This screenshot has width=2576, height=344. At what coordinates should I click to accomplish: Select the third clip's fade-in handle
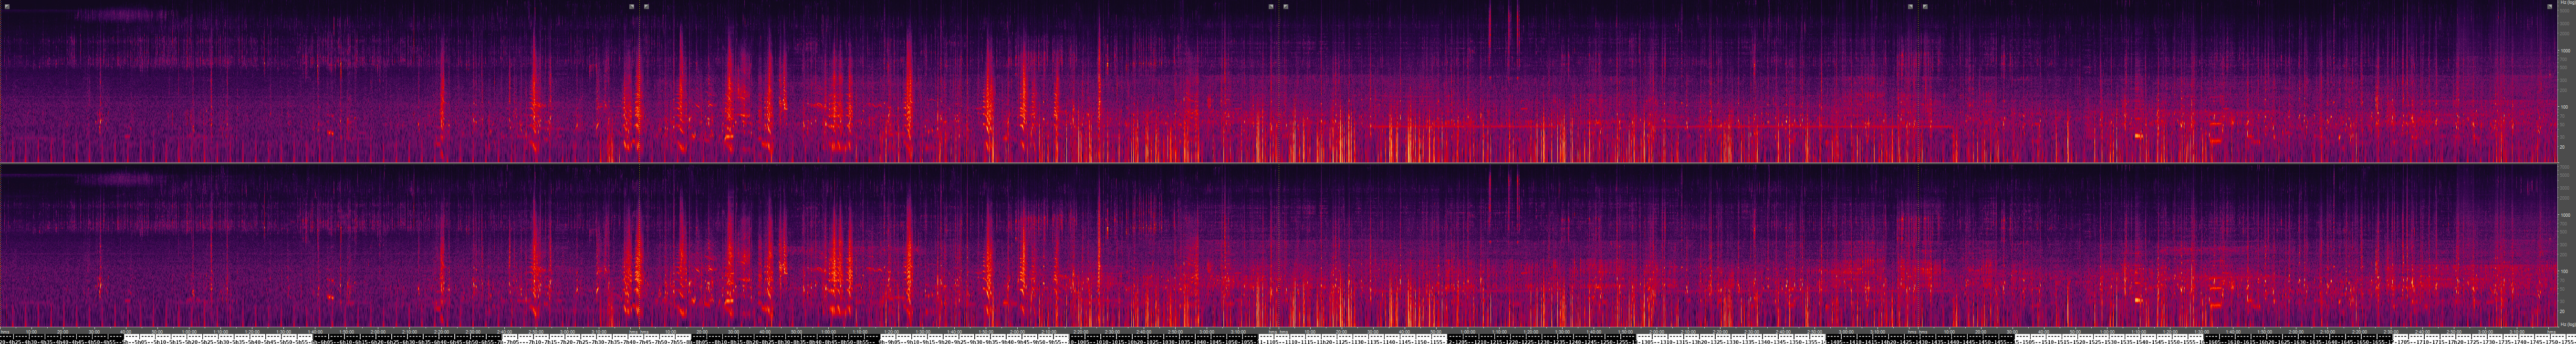click(x=1286, y=6)
